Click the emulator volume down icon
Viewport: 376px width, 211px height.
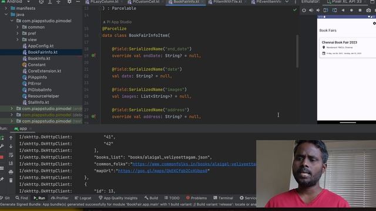[318, 11]
